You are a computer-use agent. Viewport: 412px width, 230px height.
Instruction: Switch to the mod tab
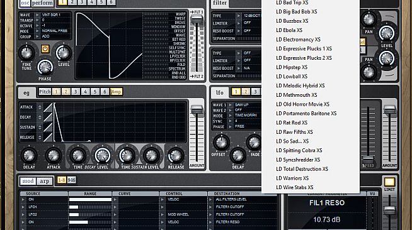point(28,181)
